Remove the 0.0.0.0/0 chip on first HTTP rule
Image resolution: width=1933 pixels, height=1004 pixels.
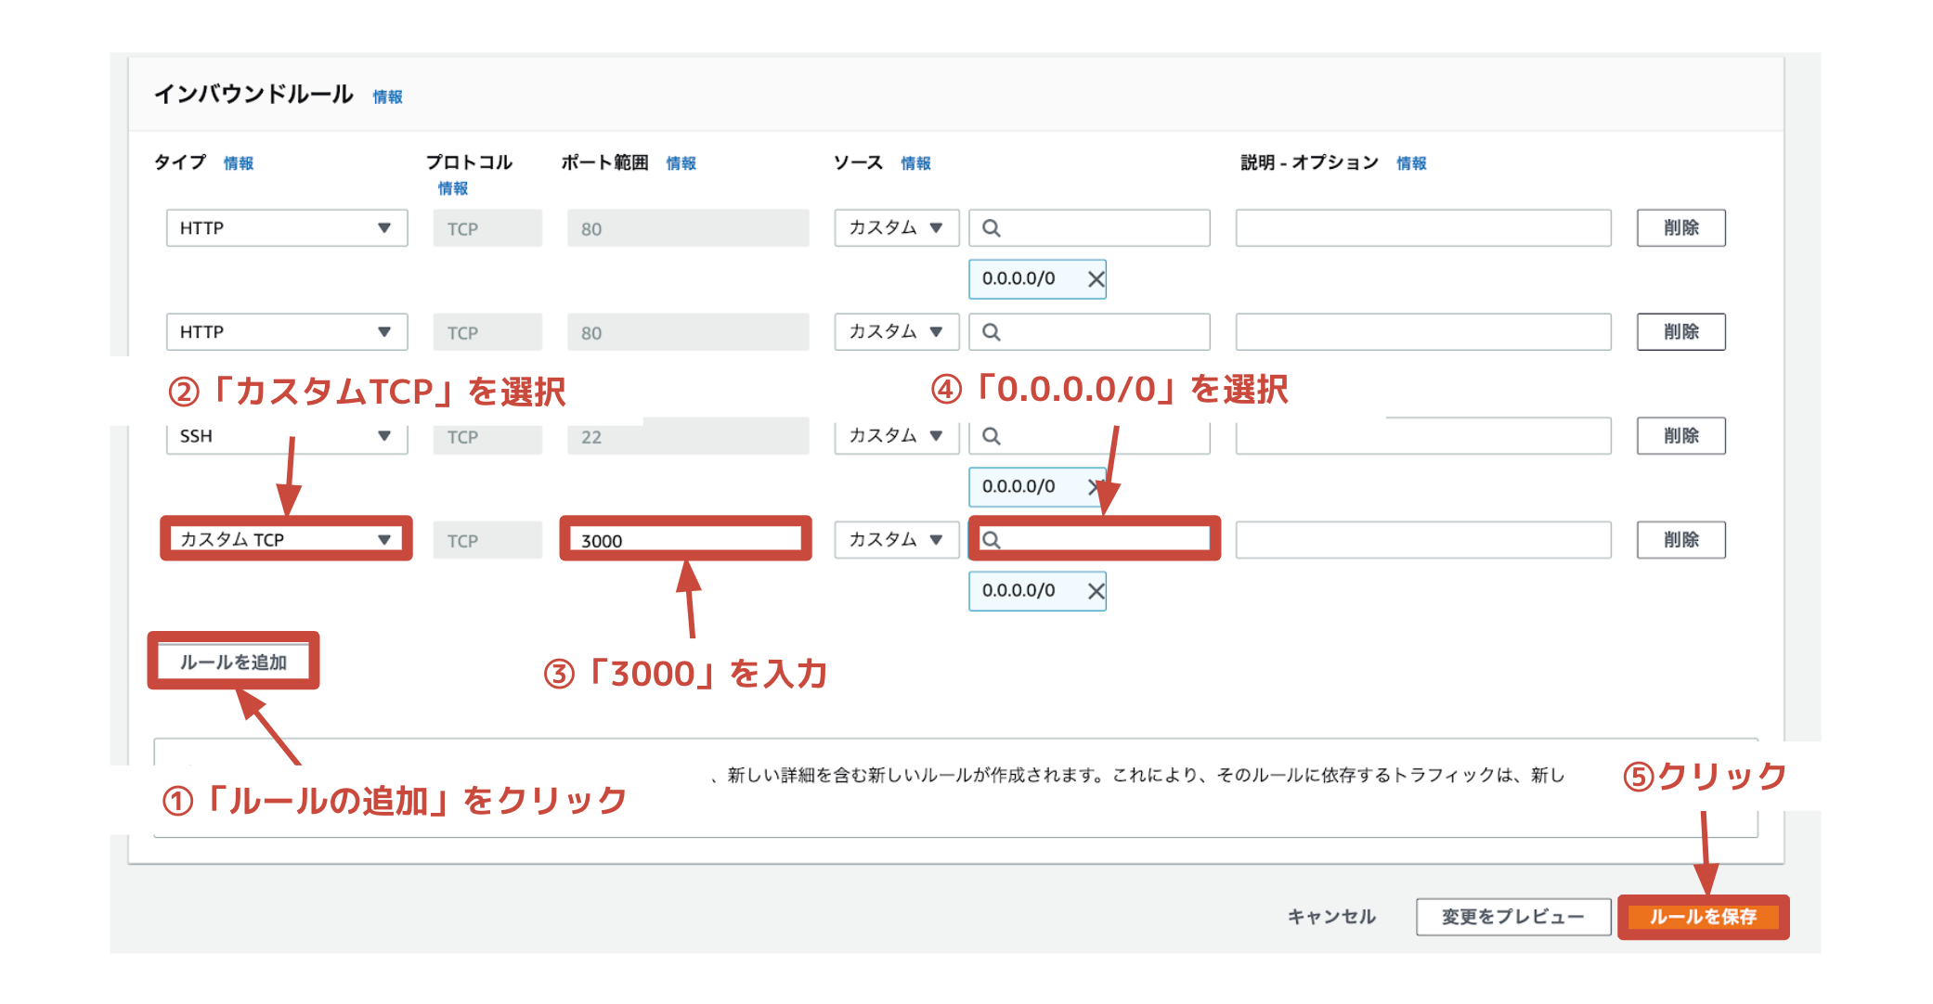(x=1096, y=279)
